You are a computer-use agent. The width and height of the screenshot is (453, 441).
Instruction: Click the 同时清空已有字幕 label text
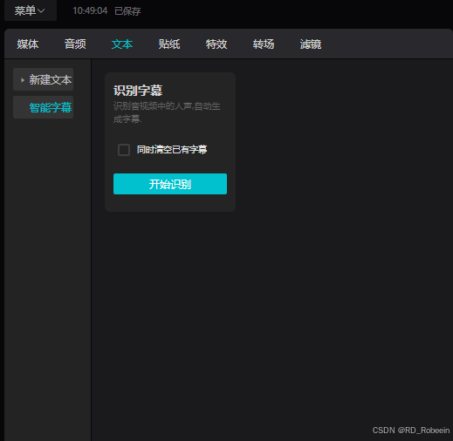pyautogui.click(x=172, y=150)
